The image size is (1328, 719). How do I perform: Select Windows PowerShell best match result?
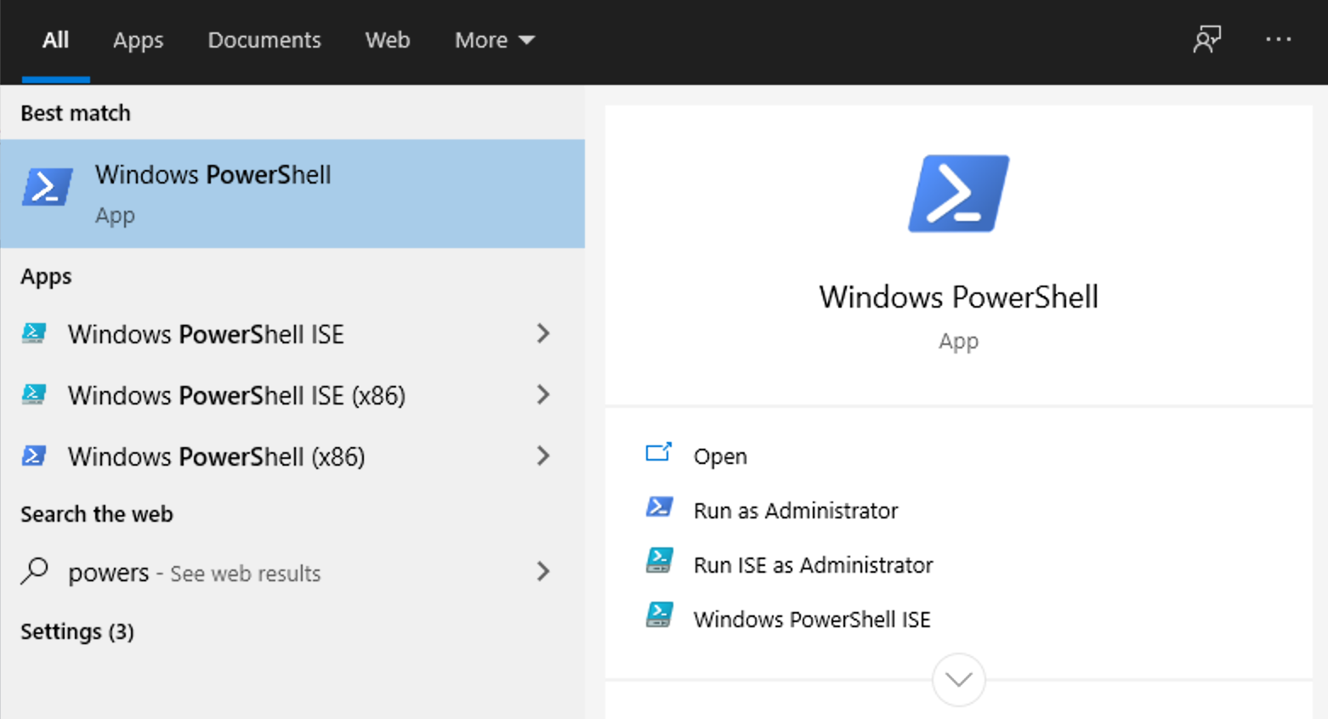tap(292, 194)
